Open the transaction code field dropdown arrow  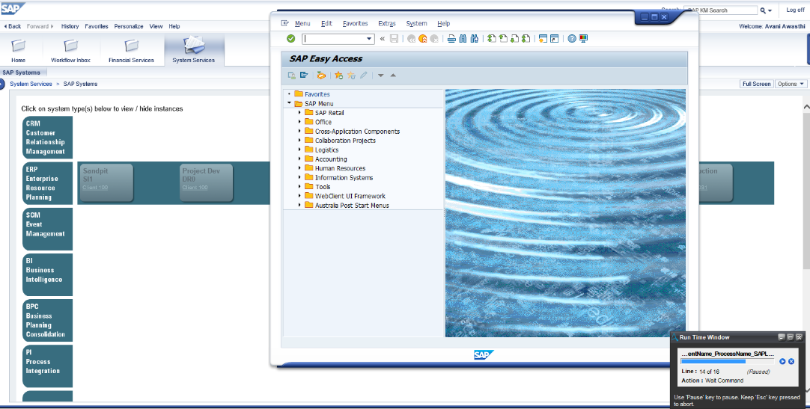(369, 39)
